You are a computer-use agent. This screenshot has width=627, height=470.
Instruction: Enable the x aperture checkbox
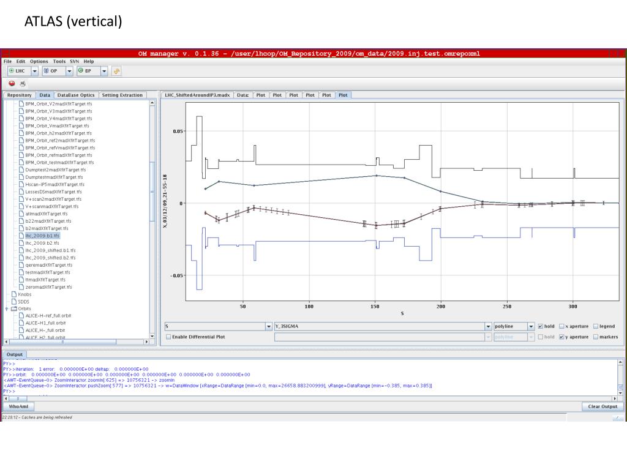[x=561, y=327]
